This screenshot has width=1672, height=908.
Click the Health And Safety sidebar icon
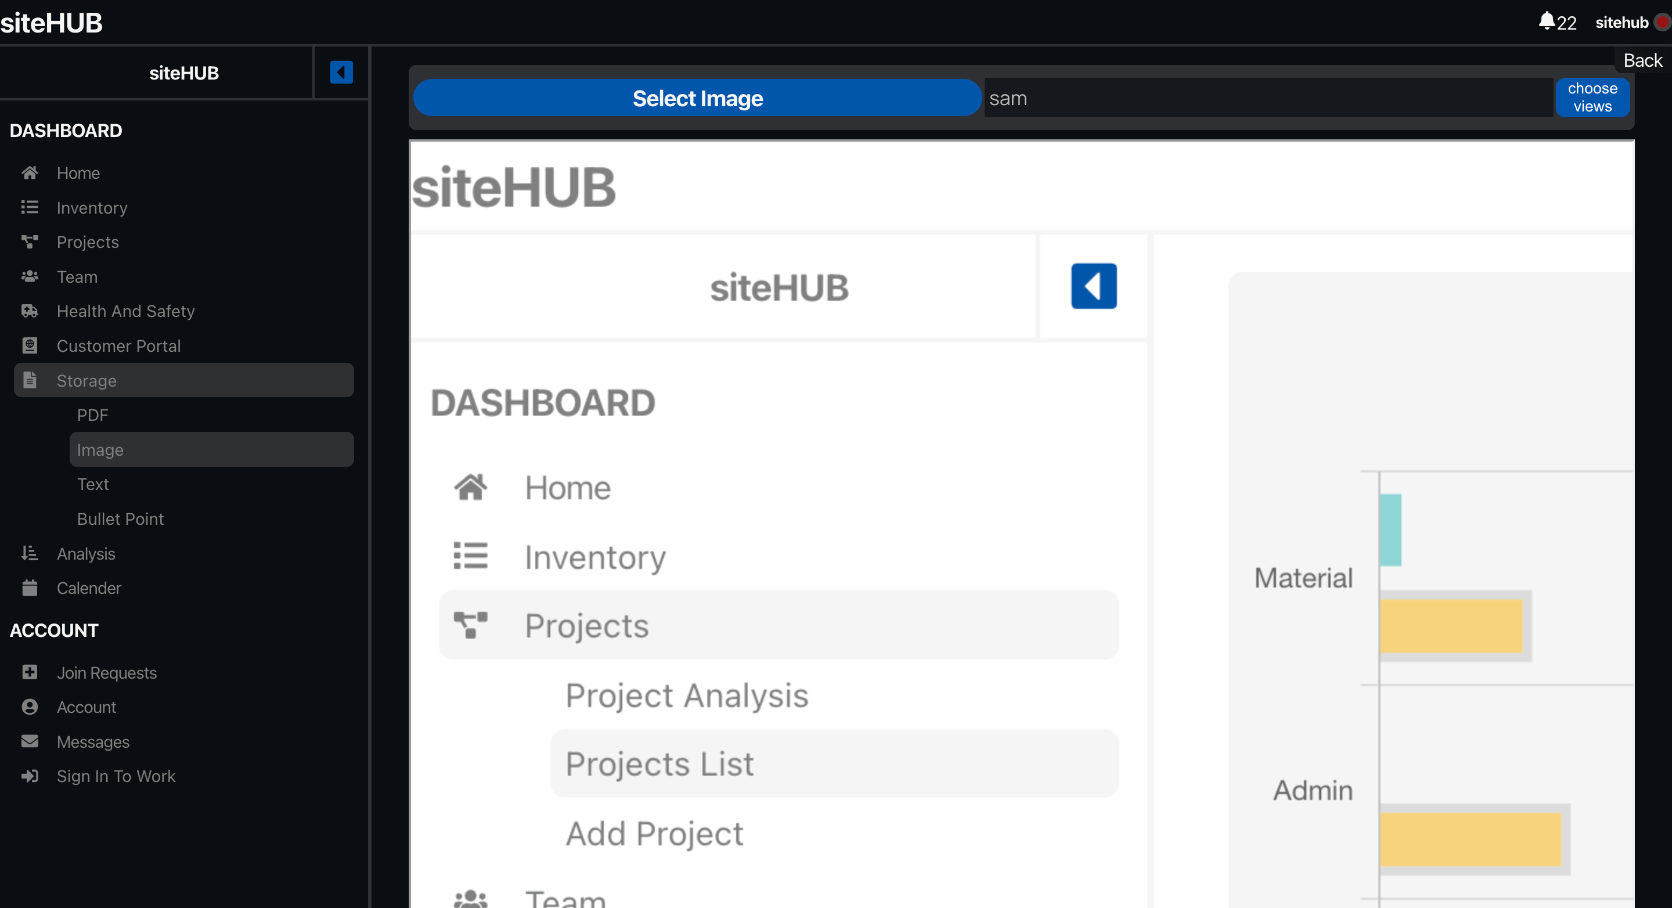coord(28,311)
